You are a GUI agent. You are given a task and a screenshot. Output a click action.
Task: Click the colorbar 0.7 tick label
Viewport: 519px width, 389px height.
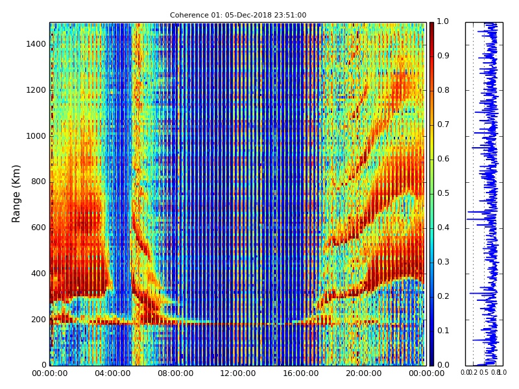coord(443,124)
